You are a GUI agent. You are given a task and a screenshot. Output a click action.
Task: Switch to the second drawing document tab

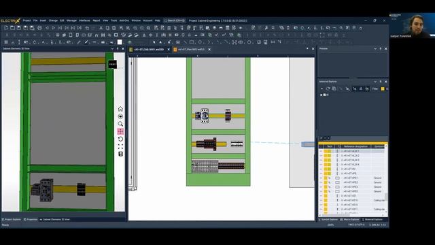click(x=191, y=50)
